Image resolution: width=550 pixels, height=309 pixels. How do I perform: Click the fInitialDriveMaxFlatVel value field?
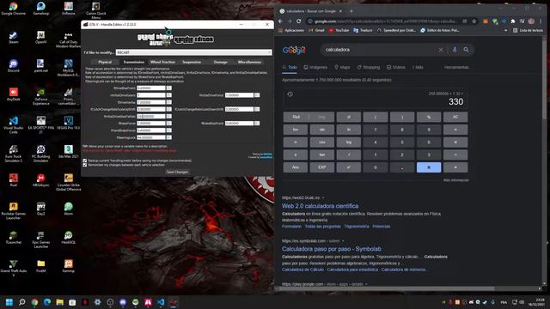pyautogui.click(x=151, y=117)
